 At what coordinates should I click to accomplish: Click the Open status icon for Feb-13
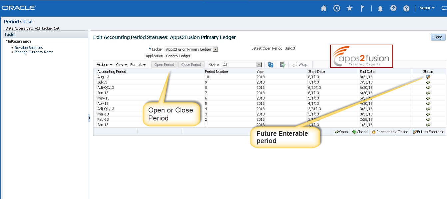pyautogui.click(x=428, y=119)
